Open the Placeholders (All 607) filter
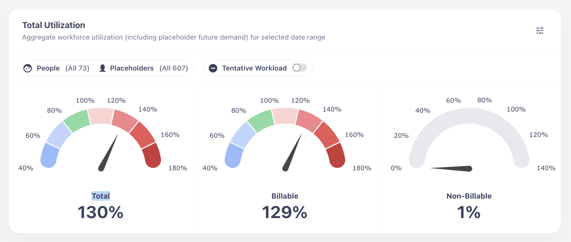The height and width of the screenshot is (242, 571). pos(149,68)
